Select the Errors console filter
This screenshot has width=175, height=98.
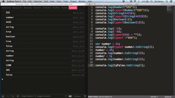[x=77, y=96]
